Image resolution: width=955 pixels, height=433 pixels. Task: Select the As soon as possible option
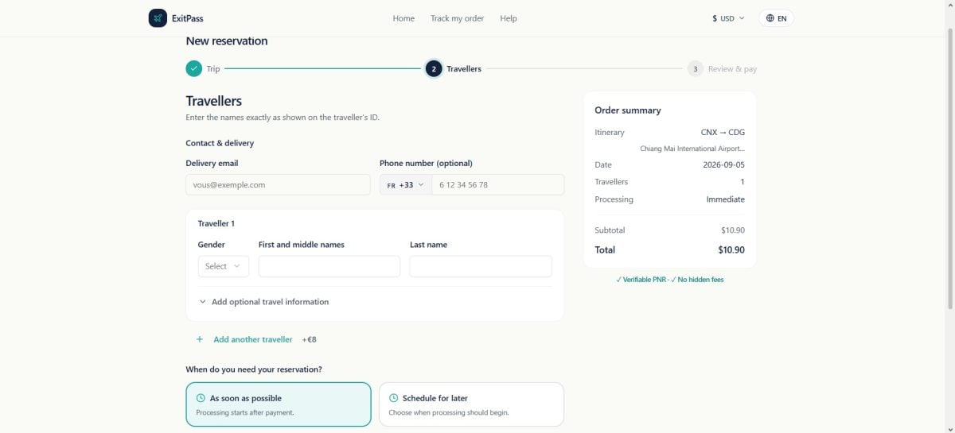279,404
